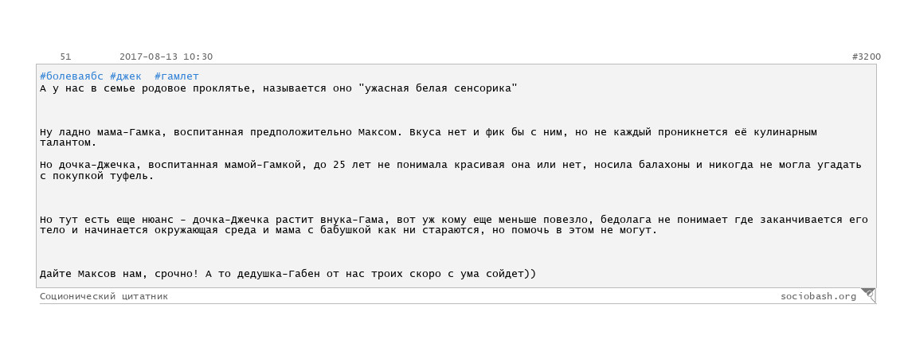Click the word "Максом" in the quote
The width and height of the screenshot is (908, 363).
(x=377, y=132)
